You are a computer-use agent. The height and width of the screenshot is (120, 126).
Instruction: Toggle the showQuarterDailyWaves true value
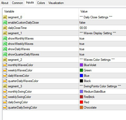(102, 54)
